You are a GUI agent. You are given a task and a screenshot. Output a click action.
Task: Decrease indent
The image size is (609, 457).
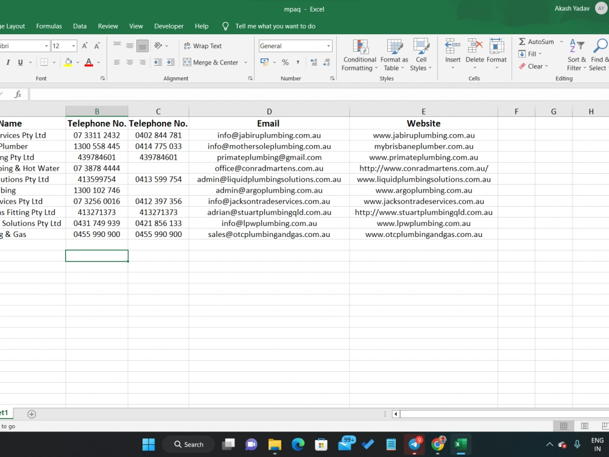[x=158, y=62]
